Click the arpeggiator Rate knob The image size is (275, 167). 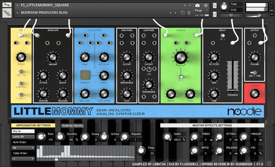[41, 137]
